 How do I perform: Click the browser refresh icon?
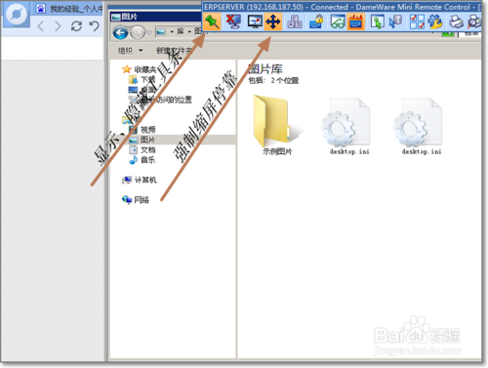[76, 25]
